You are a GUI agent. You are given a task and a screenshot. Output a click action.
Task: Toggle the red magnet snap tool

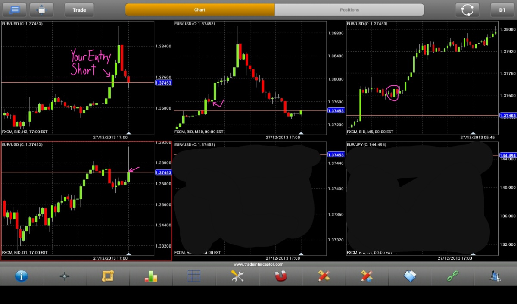[280, 276]
